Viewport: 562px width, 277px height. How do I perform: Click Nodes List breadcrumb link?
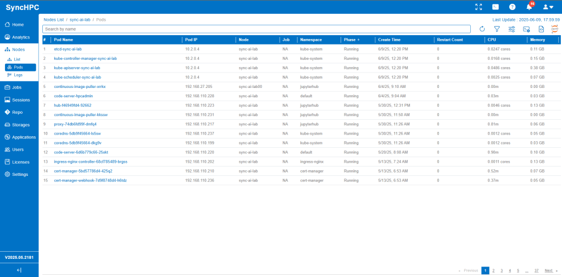(54, 20)
